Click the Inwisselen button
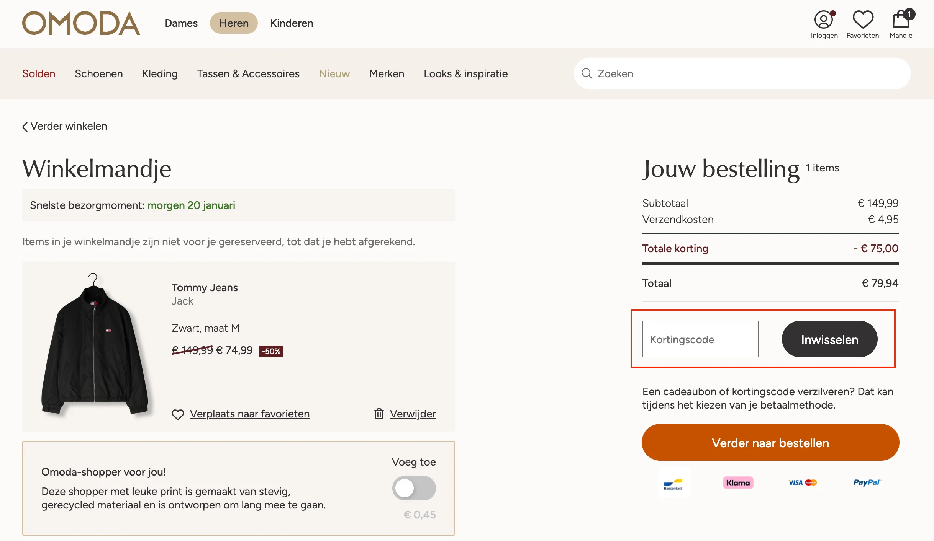 pos(829,339)
